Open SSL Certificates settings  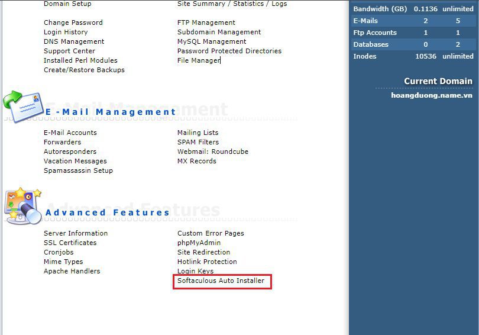(70, 243)
